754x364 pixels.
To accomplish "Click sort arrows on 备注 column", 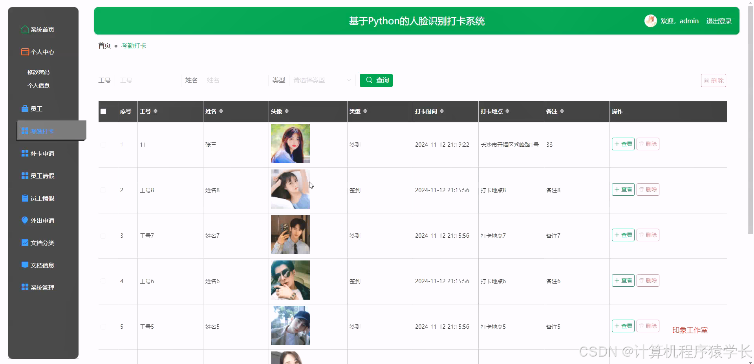I will coord(562,111).
